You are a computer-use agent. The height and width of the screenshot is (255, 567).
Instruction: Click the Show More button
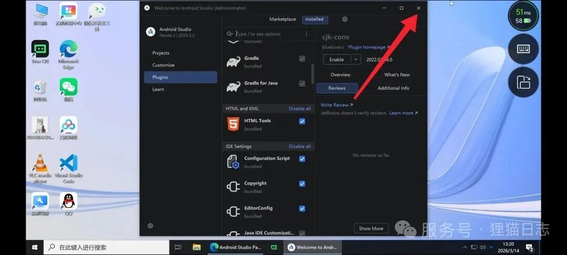pyautogui.click(x=371, y=228)
